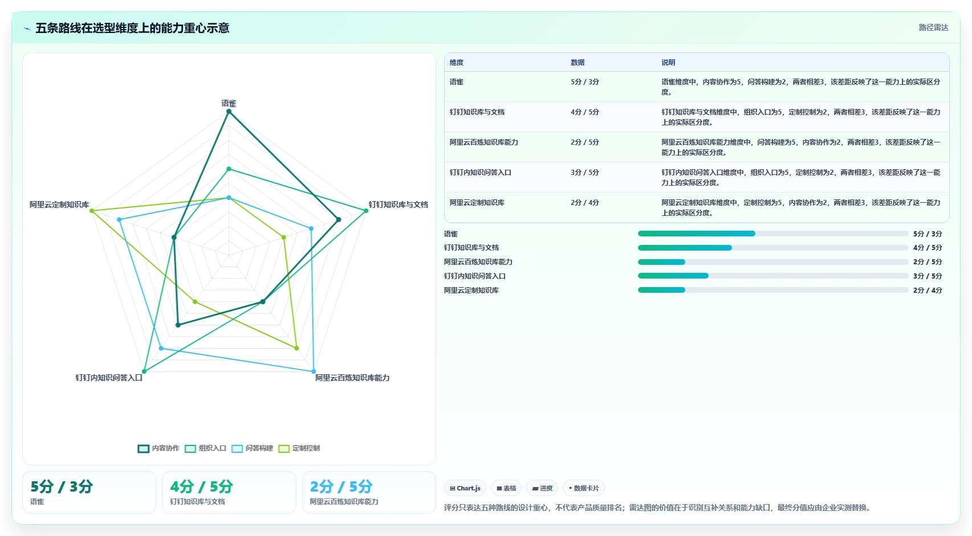972x536 pixels.
Task: Click lime point at 阿里云定制知识库 vertex
Action: click(x=92, y=211)
